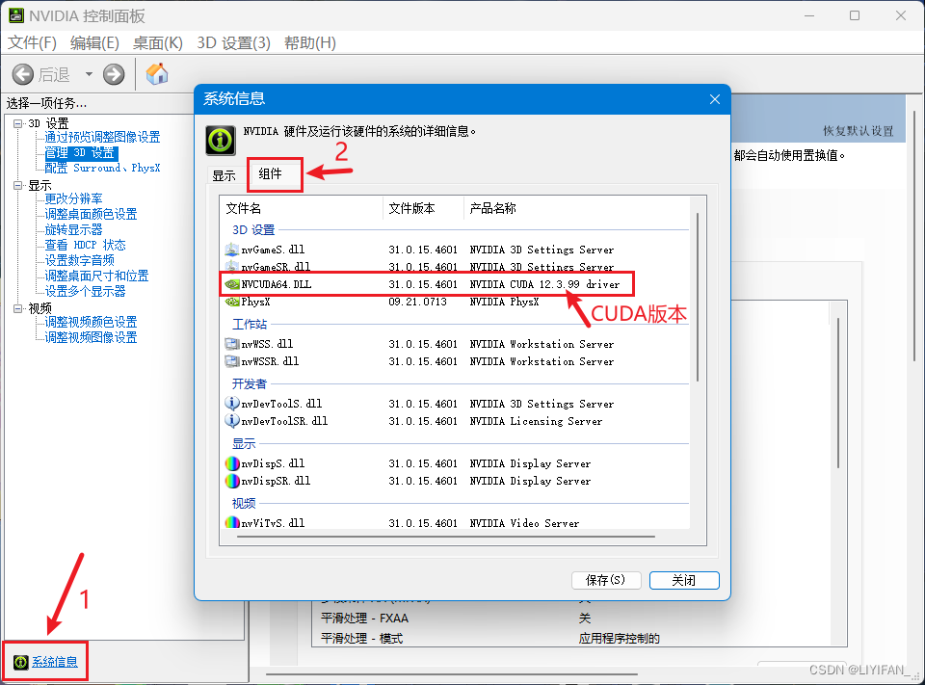Viewport: 925px width, 685px height.
Task: Collapse the 视频 tree node
Action: (17, 308)
